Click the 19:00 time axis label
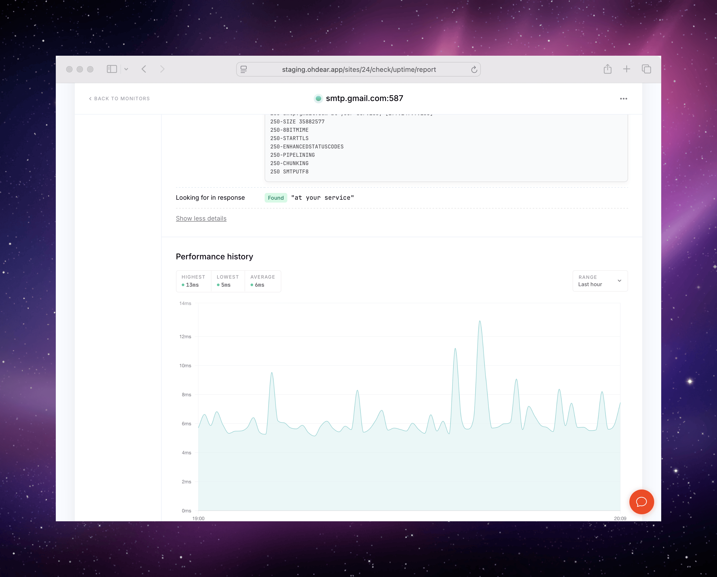 click(198, 518)
